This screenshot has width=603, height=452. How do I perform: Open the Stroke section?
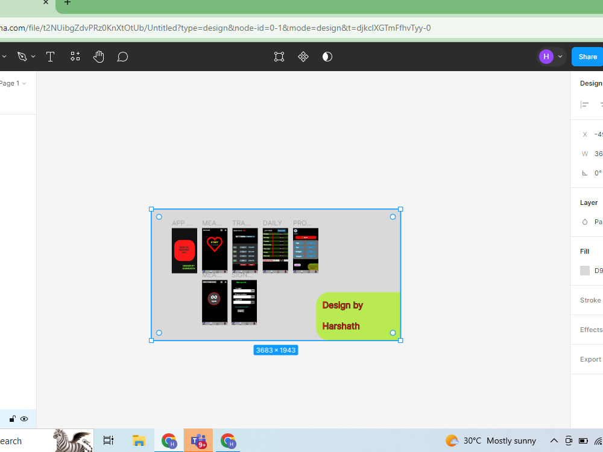tap(590, 300)
